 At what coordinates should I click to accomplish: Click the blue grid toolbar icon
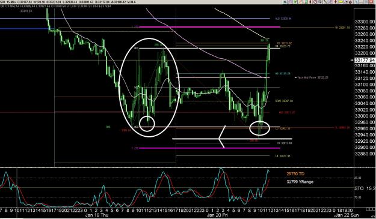pyautogui.click(x=331, y=2)
